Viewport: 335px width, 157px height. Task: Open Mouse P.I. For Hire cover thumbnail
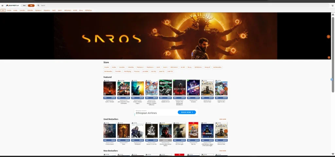point(151,130)
